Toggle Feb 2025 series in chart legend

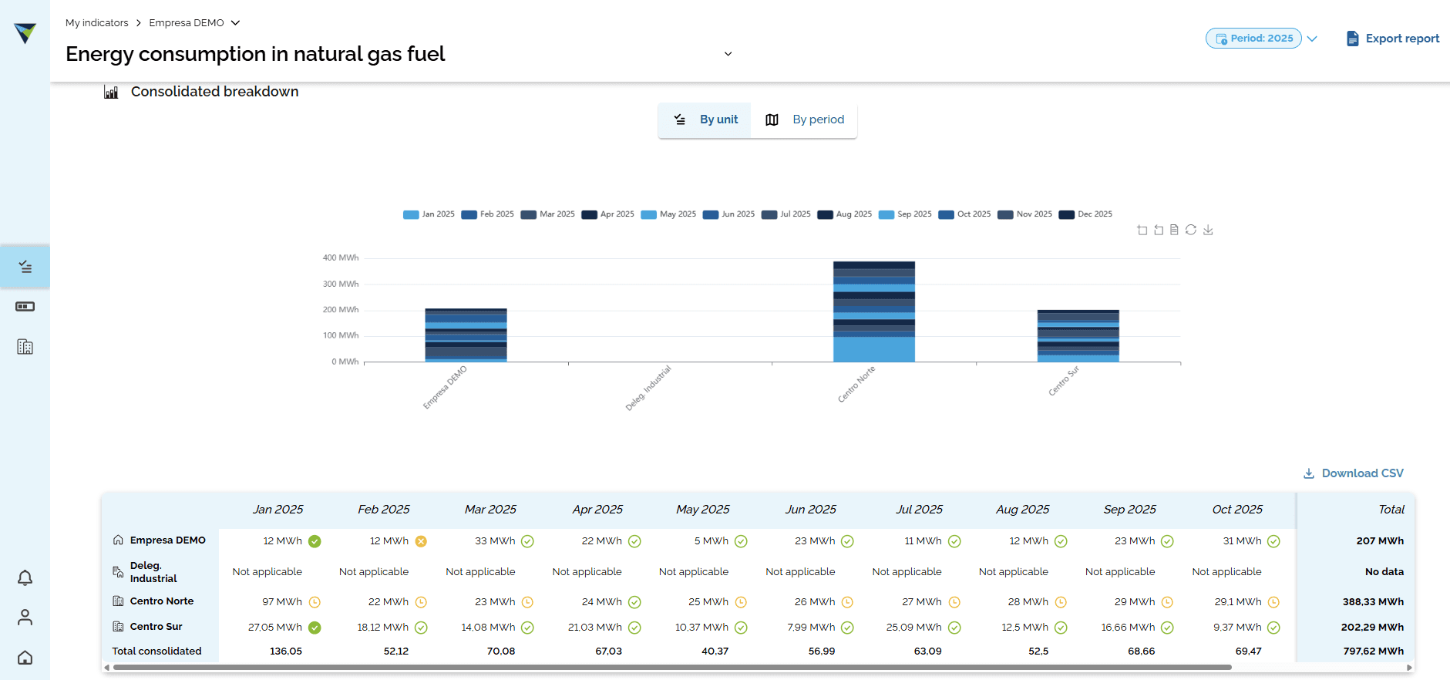(x=487, y=214)
